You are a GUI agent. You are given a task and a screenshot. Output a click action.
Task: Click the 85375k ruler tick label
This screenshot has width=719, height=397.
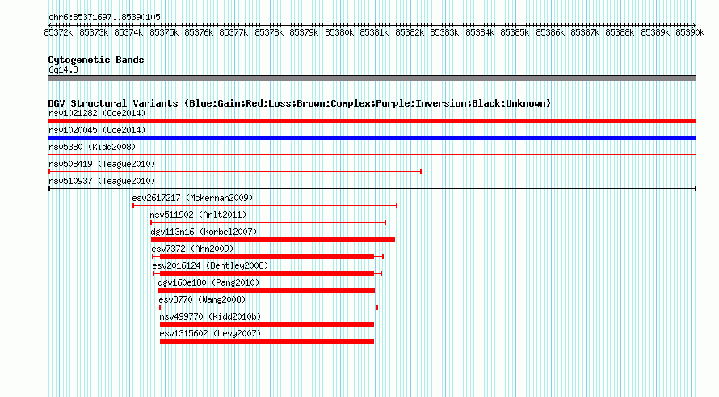[x=164, y=32]
